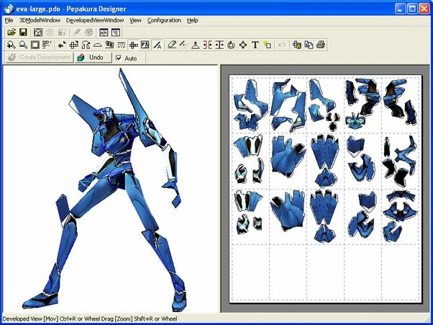Click the circular rotate part icon
This screenshot has width=433, height=325.
231,45
